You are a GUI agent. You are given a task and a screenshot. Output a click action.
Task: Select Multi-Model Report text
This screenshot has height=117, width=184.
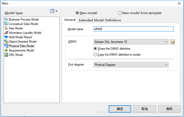click(x=20, y=37)
